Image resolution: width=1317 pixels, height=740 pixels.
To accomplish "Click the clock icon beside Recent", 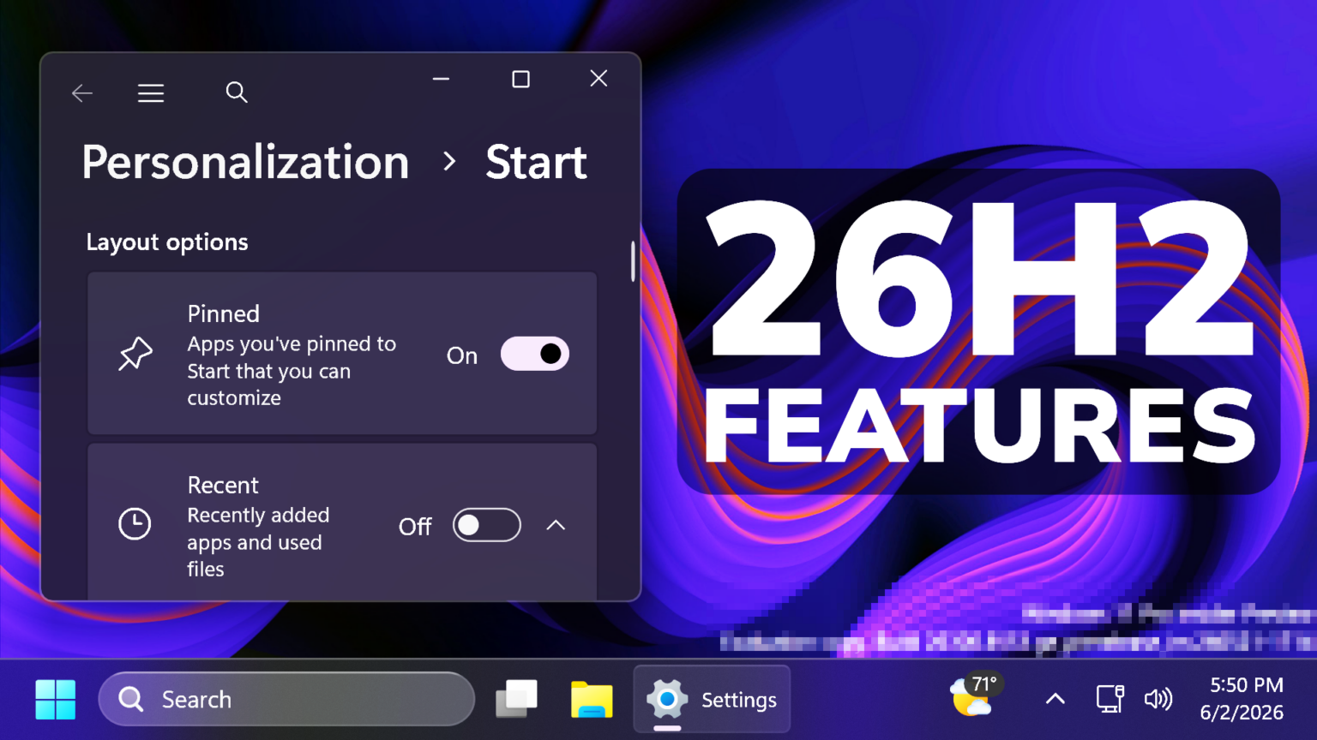I will tap(135, 524).
